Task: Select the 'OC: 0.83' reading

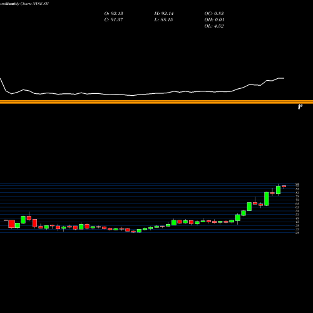Action: [214, 14]
